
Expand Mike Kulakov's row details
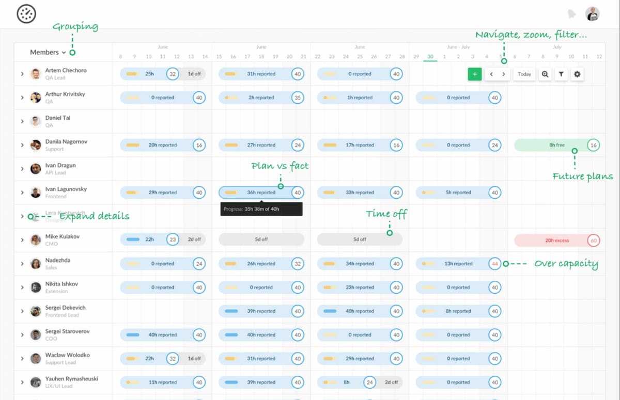(22, 239)
